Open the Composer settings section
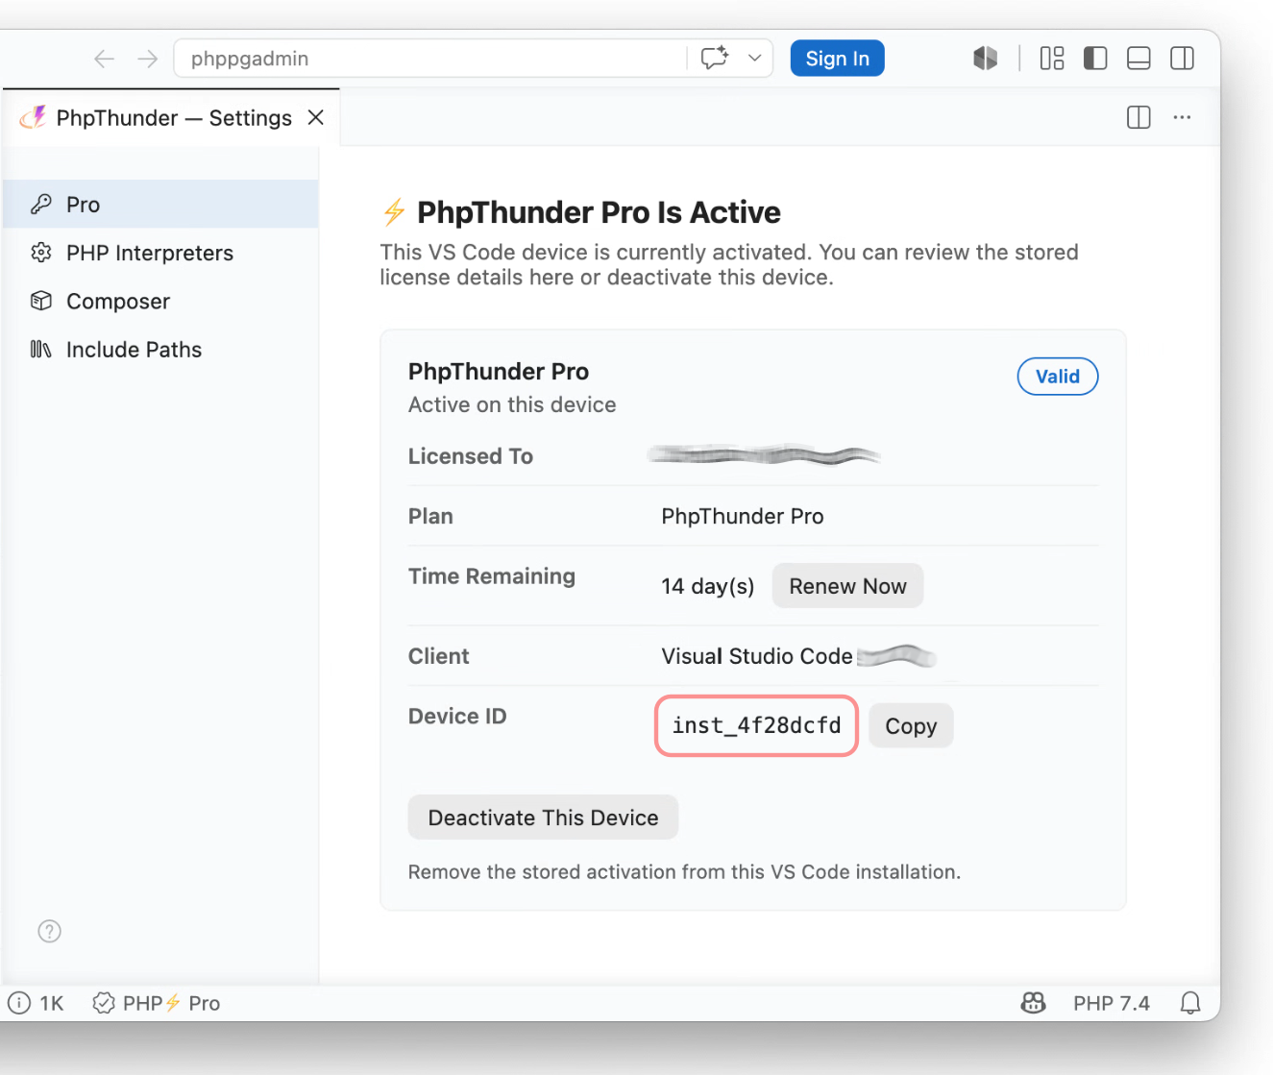 pos(160,301)
